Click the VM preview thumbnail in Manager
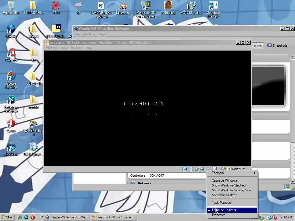295x221 pixels. [268, 86]
